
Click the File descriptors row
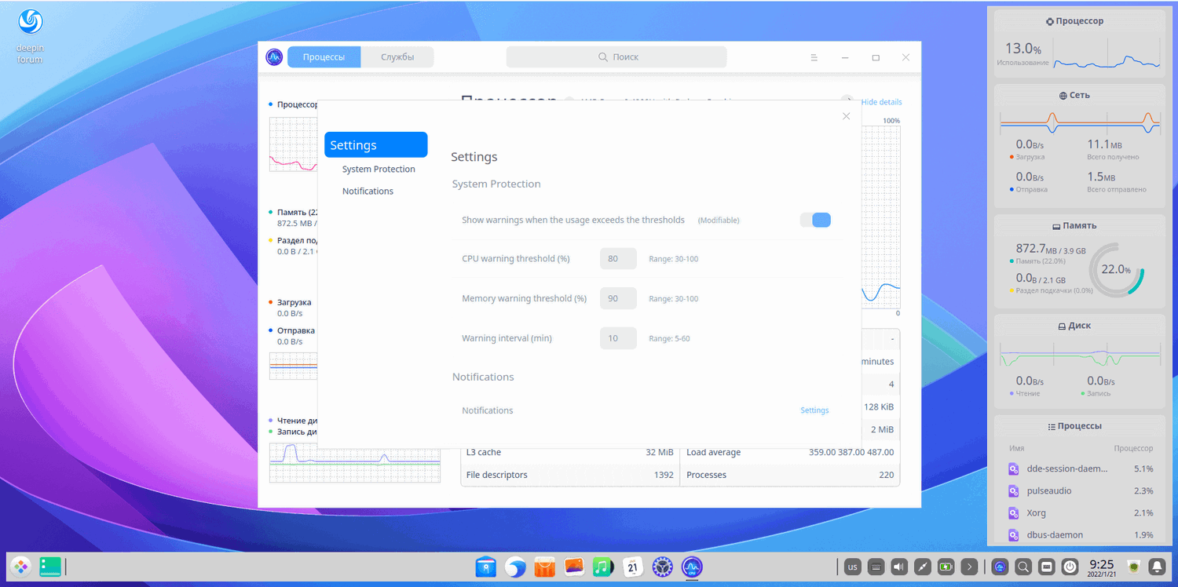click(x=570, y=475)
